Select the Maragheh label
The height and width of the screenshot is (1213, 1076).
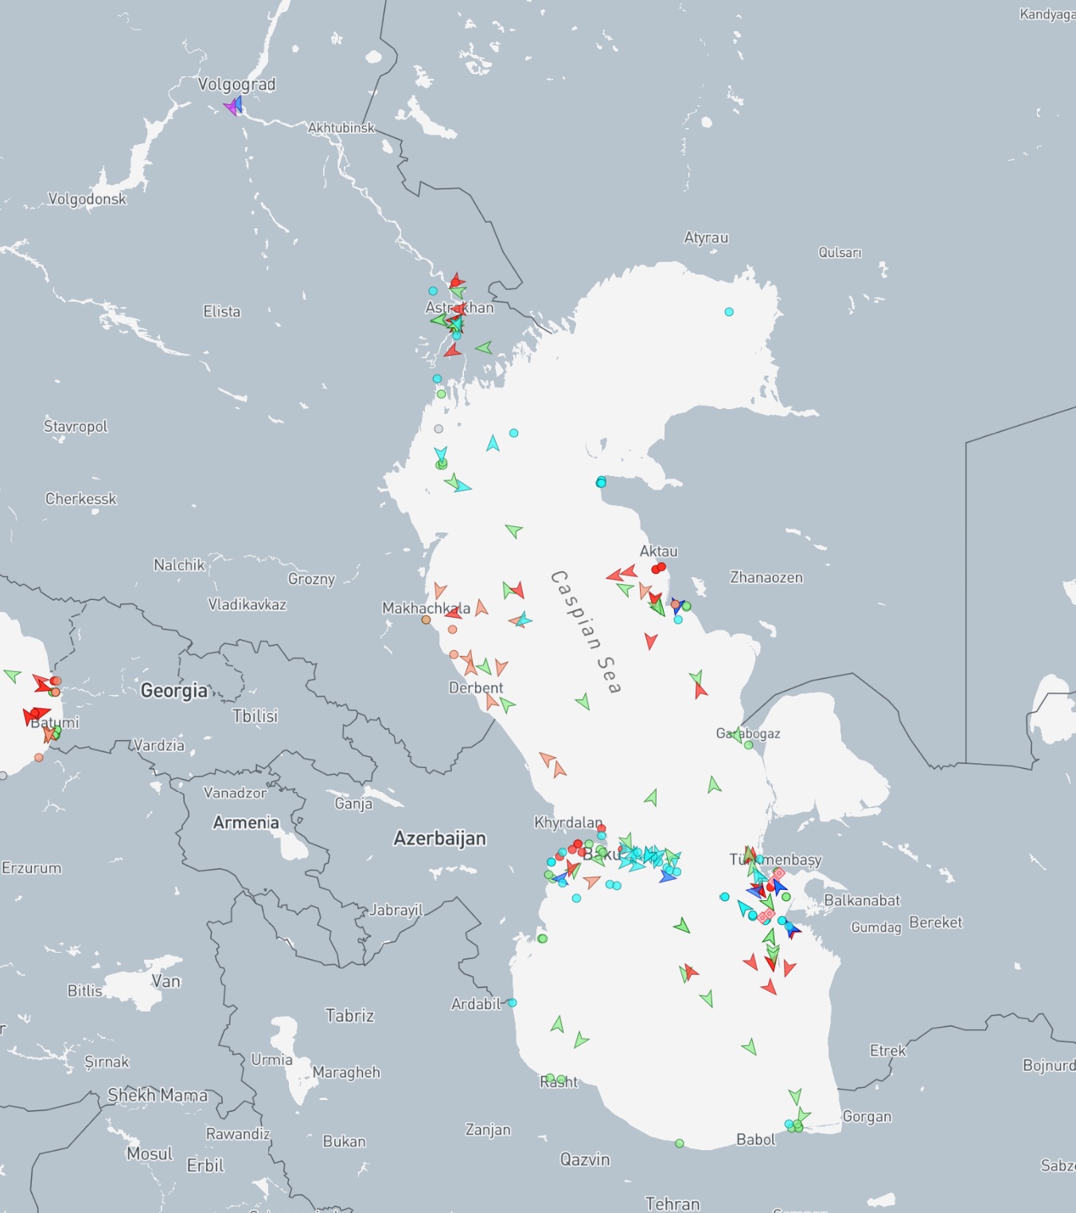pos(346,1073)
